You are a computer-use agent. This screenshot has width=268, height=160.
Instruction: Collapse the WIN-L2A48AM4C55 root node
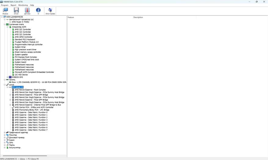[2, 17]
